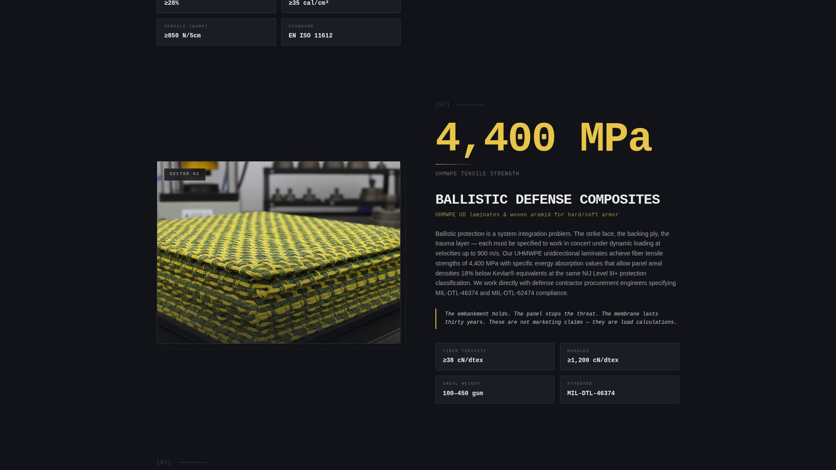Image resolution: width=836 pixels, height=470 pixels.
Task: Click the woven aramid composite photo
Action: (279, 252)
